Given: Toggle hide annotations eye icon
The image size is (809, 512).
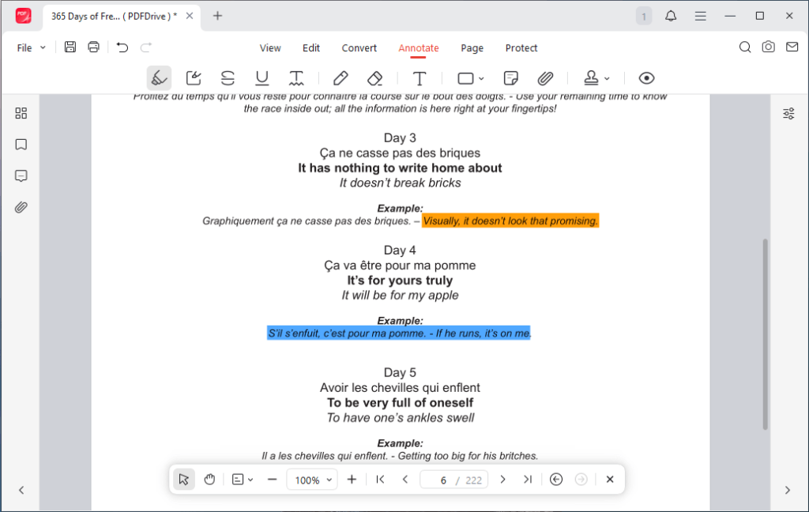Looking at the screenshot, I should point(646,78).
